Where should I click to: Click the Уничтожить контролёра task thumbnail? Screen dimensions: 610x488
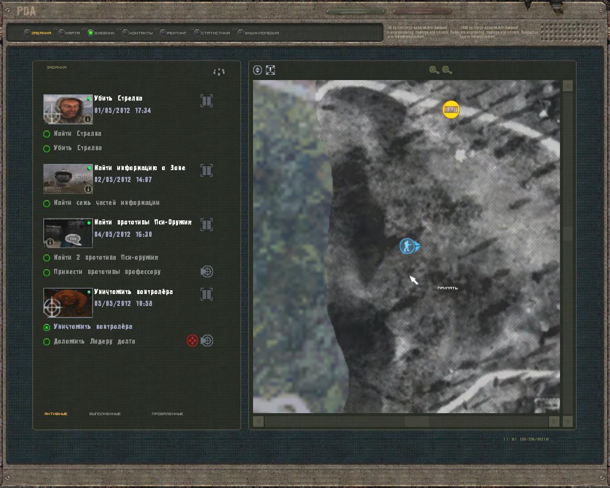tap(68, 303)
